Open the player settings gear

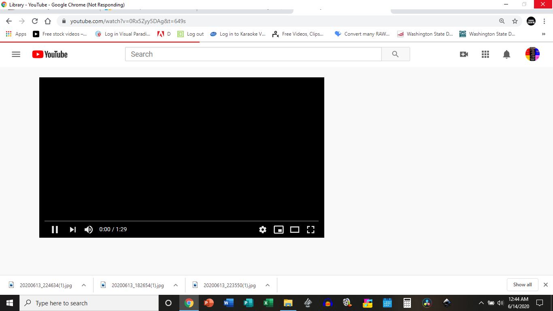[263, 230]
